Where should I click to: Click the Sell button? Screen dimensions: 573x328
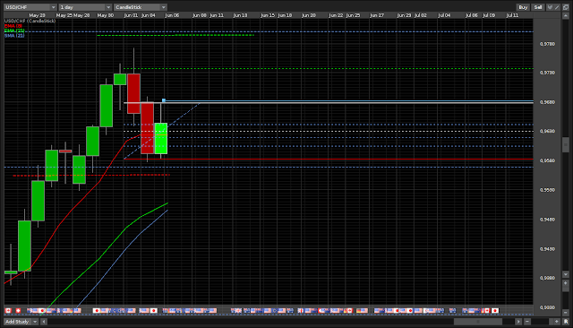coord(538,7)
